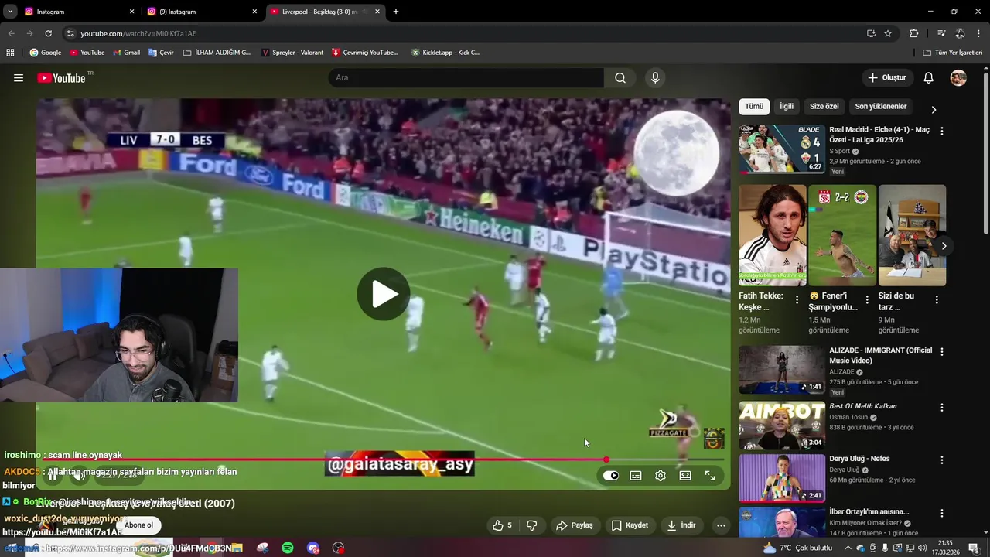Viewport: 990px width, 557px height.
Task: Switch to the (9) Instagram browser tab
Action: [201, 12]
